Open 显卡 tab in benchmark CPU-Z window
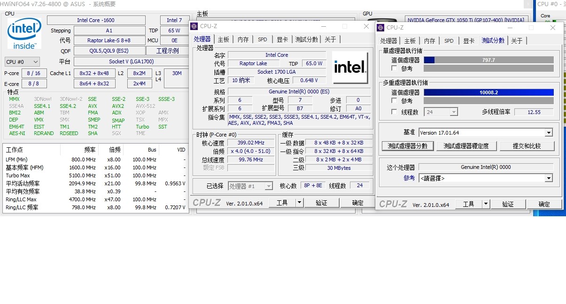The height and width of the screenshot is (304, 566). coord(468,41)
